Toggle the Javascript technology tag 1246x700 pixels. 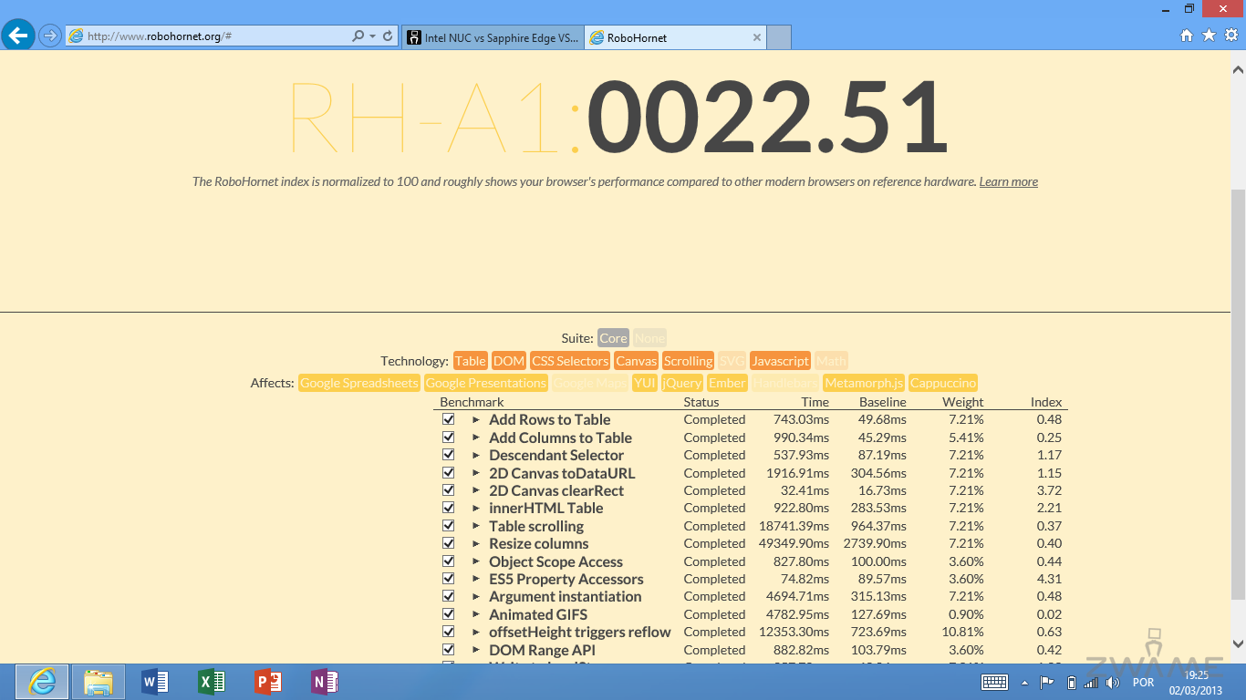(x=780, y=361)
